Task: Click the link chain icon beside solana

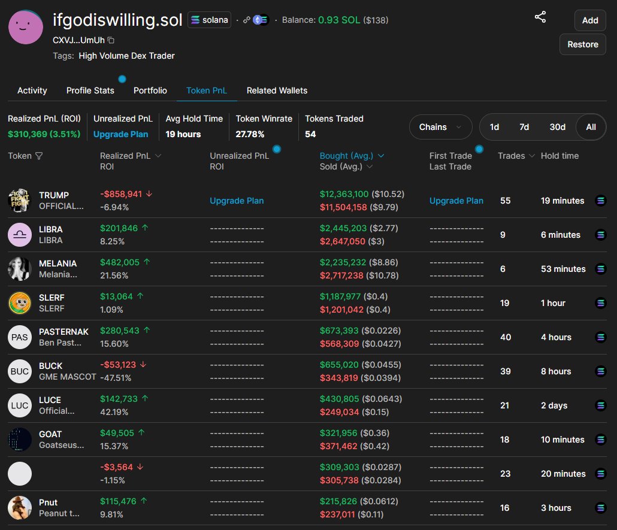Action: [x=246, y=20]
